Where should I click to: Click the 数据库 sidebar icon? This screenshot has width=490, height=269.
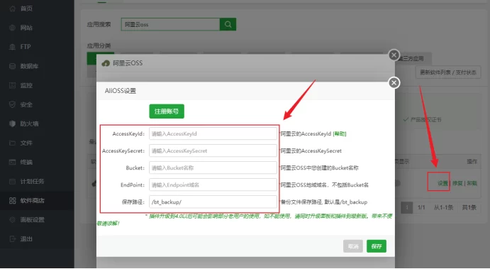pyautogui.click(x=12, y=66)
